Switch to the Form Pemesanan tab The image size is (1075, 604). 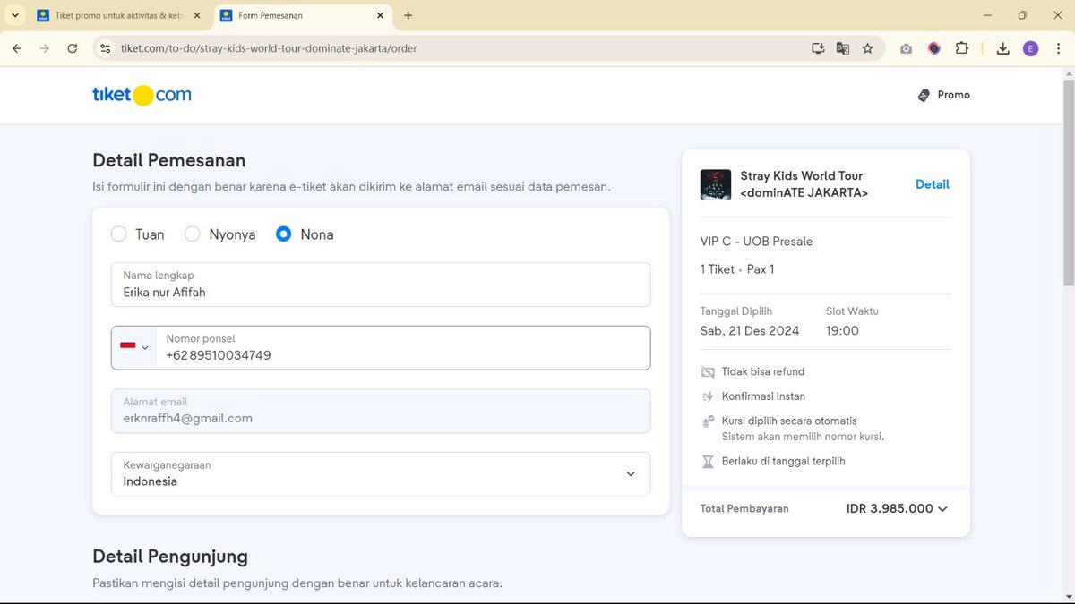[303, 15]
